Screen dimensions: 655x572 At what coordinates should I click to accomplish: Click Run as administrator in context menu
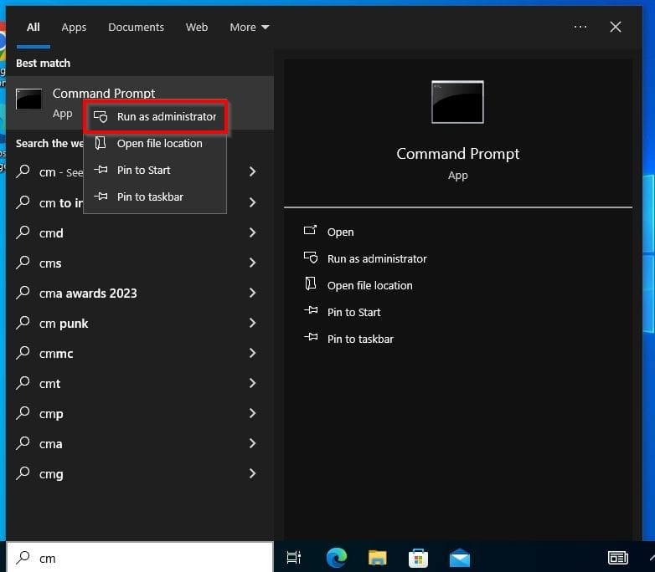pos(166,117)
